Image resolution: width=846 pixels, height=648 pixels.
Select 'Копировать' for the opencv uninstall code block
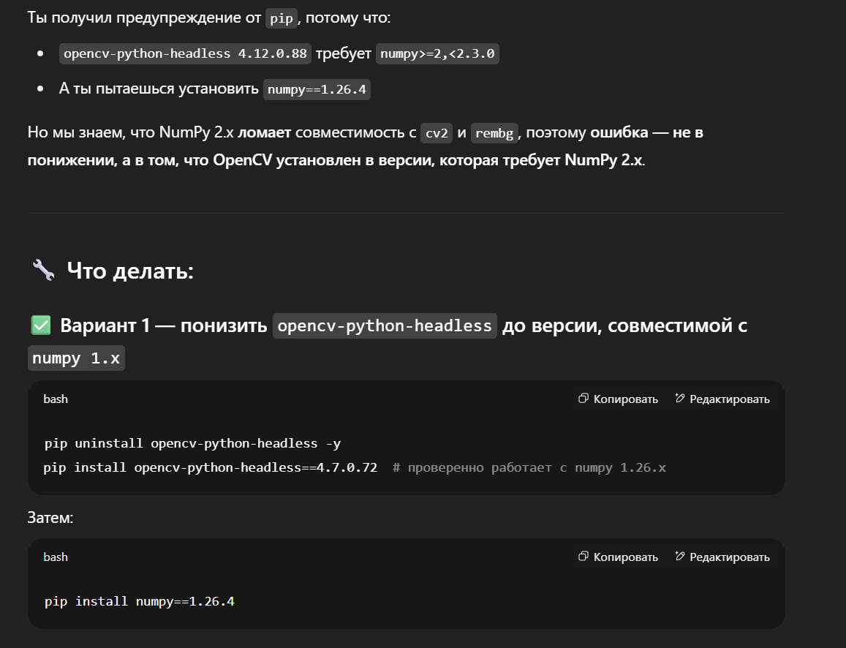click(619, 399)
